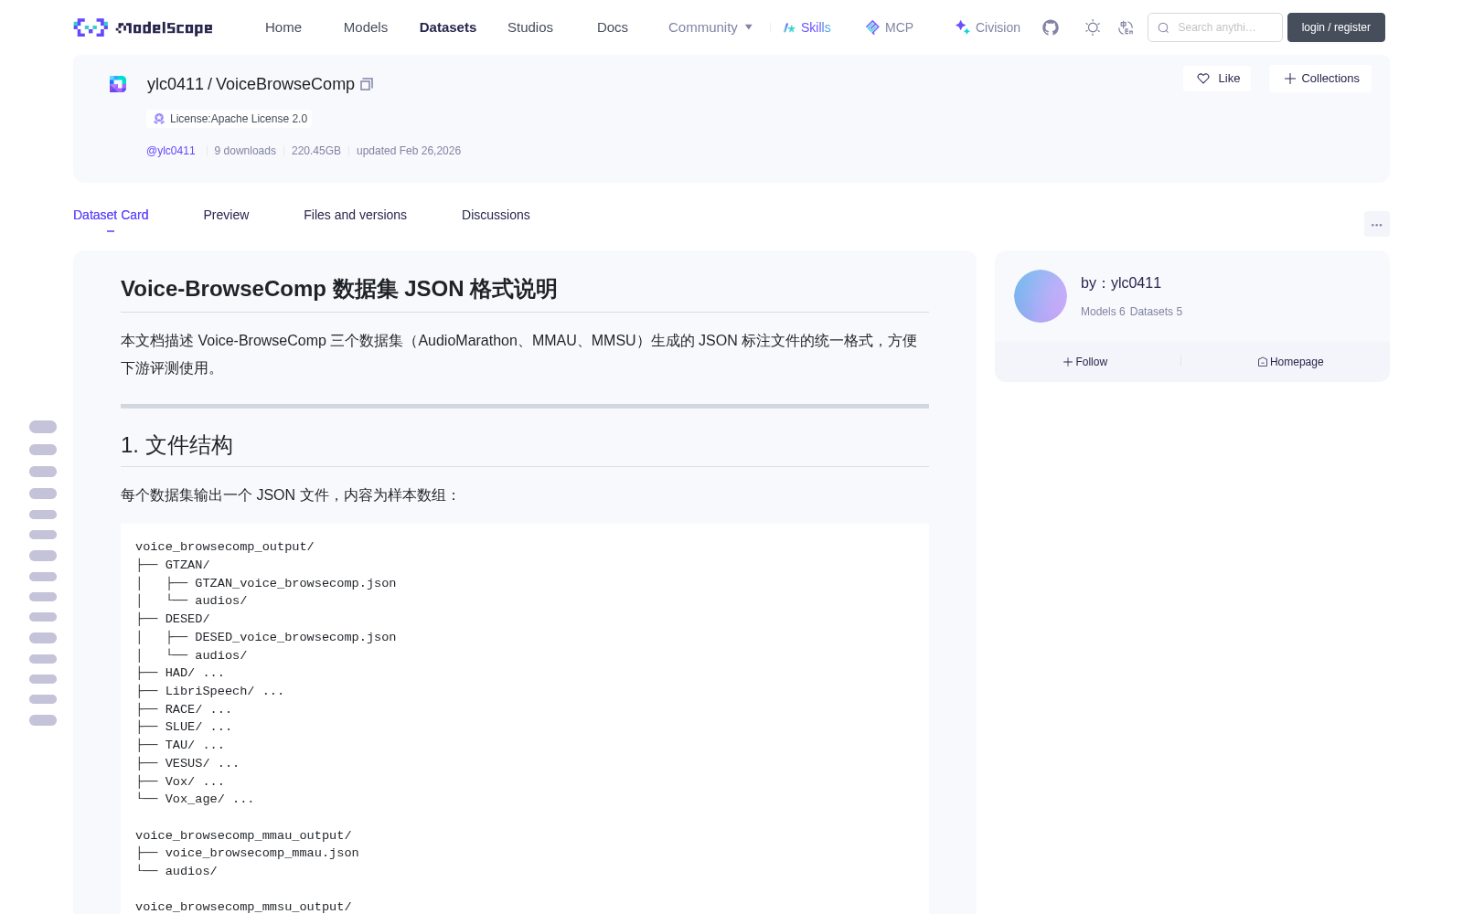Open the Datasets menu item

tap(448, 27)
